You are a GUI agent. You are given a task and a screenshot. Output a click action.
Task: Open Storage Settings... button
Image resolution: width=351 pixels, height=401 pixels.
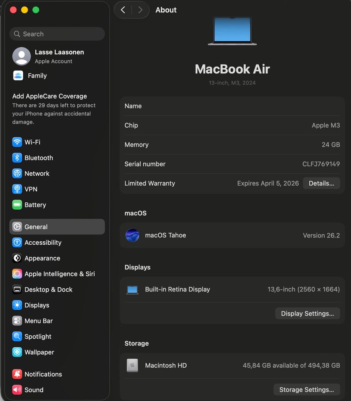coord(307,389)
